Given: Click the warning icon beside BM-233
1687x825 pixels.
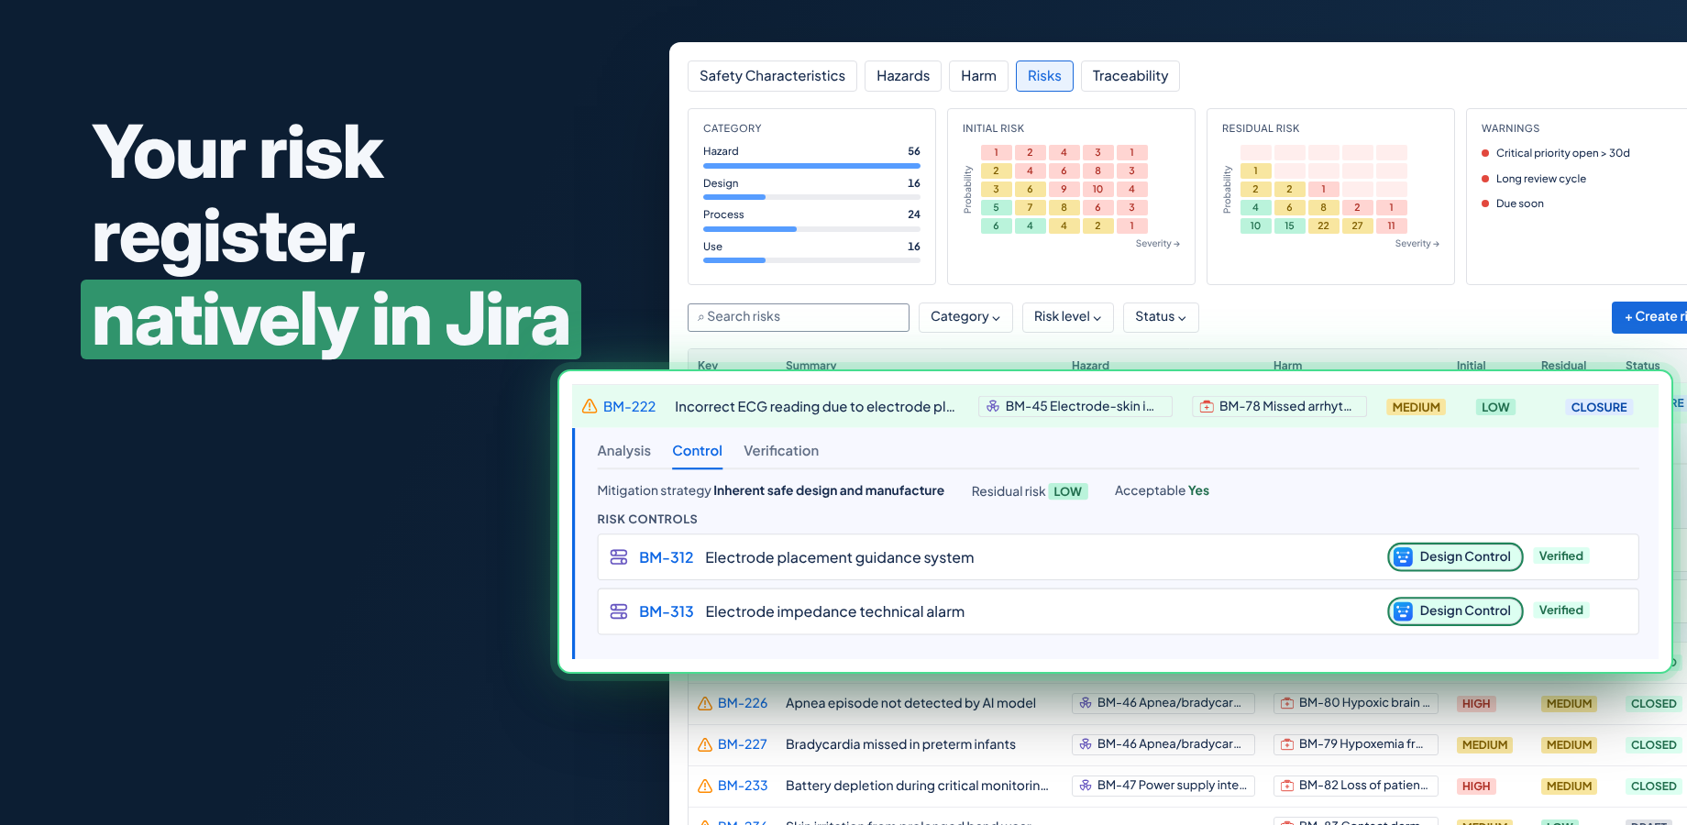Looking at the screenshot, I should tap(705, 786).
